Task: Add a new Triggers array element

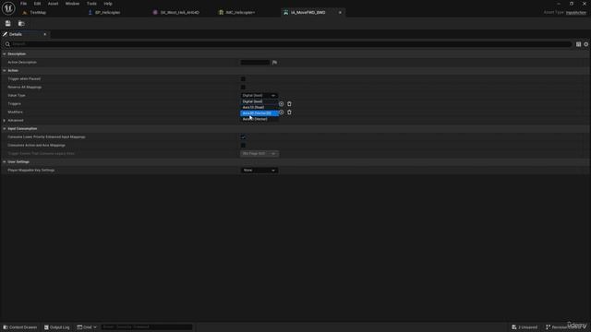Action: coord(281,104)
